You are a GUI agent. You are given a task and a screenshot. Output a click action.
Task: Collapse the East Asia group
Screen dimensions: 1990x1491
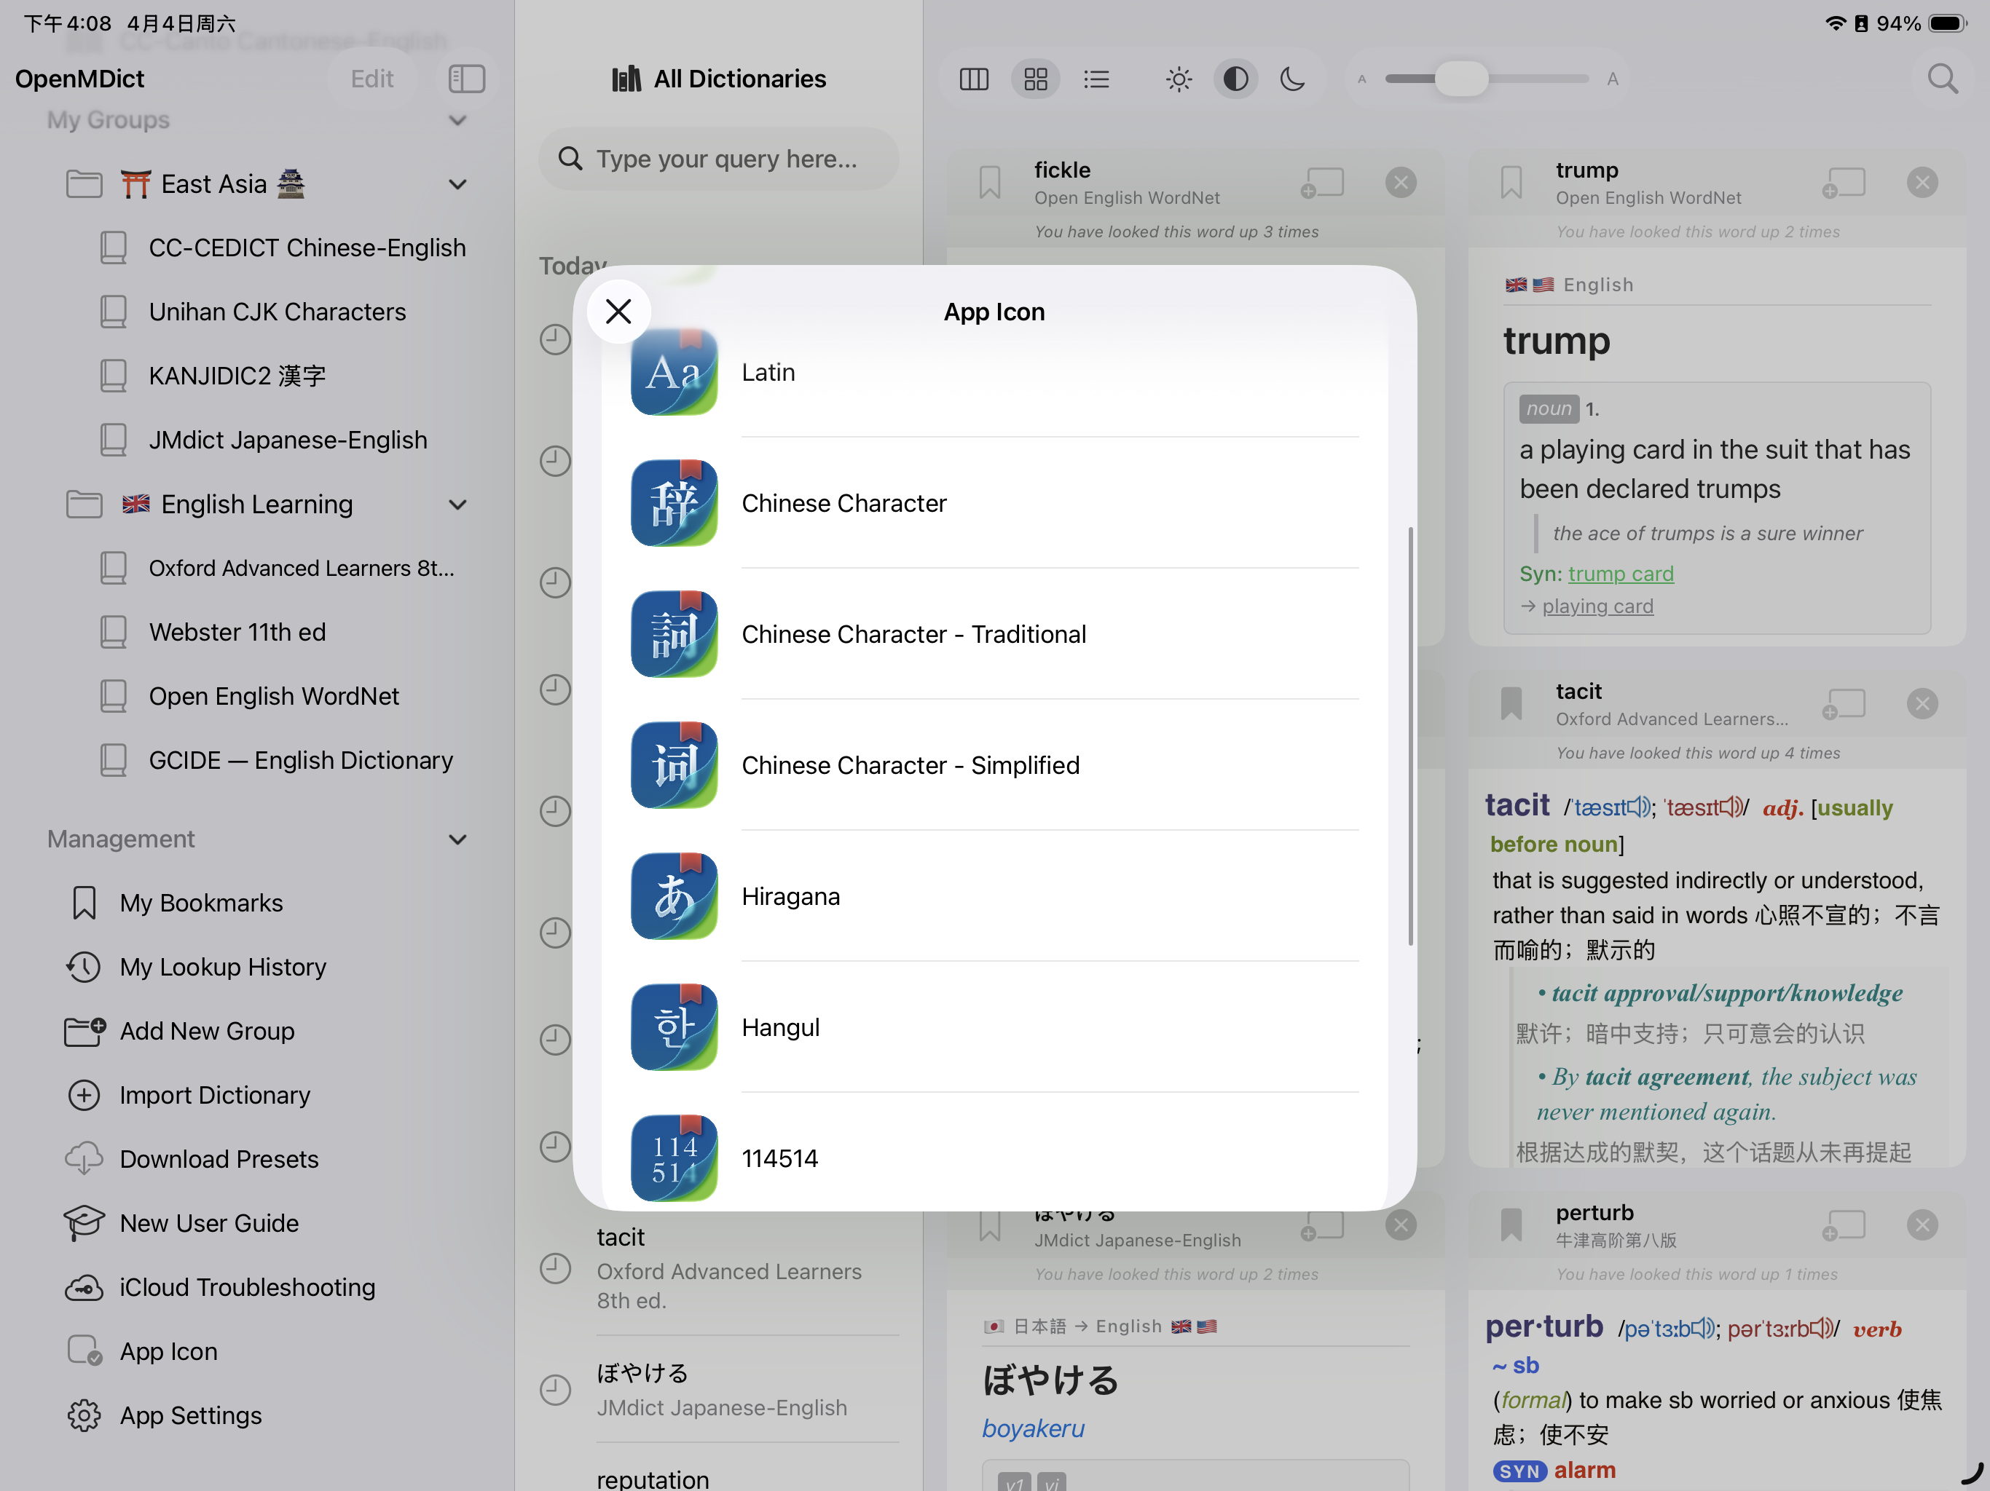[x=457, y=184]
